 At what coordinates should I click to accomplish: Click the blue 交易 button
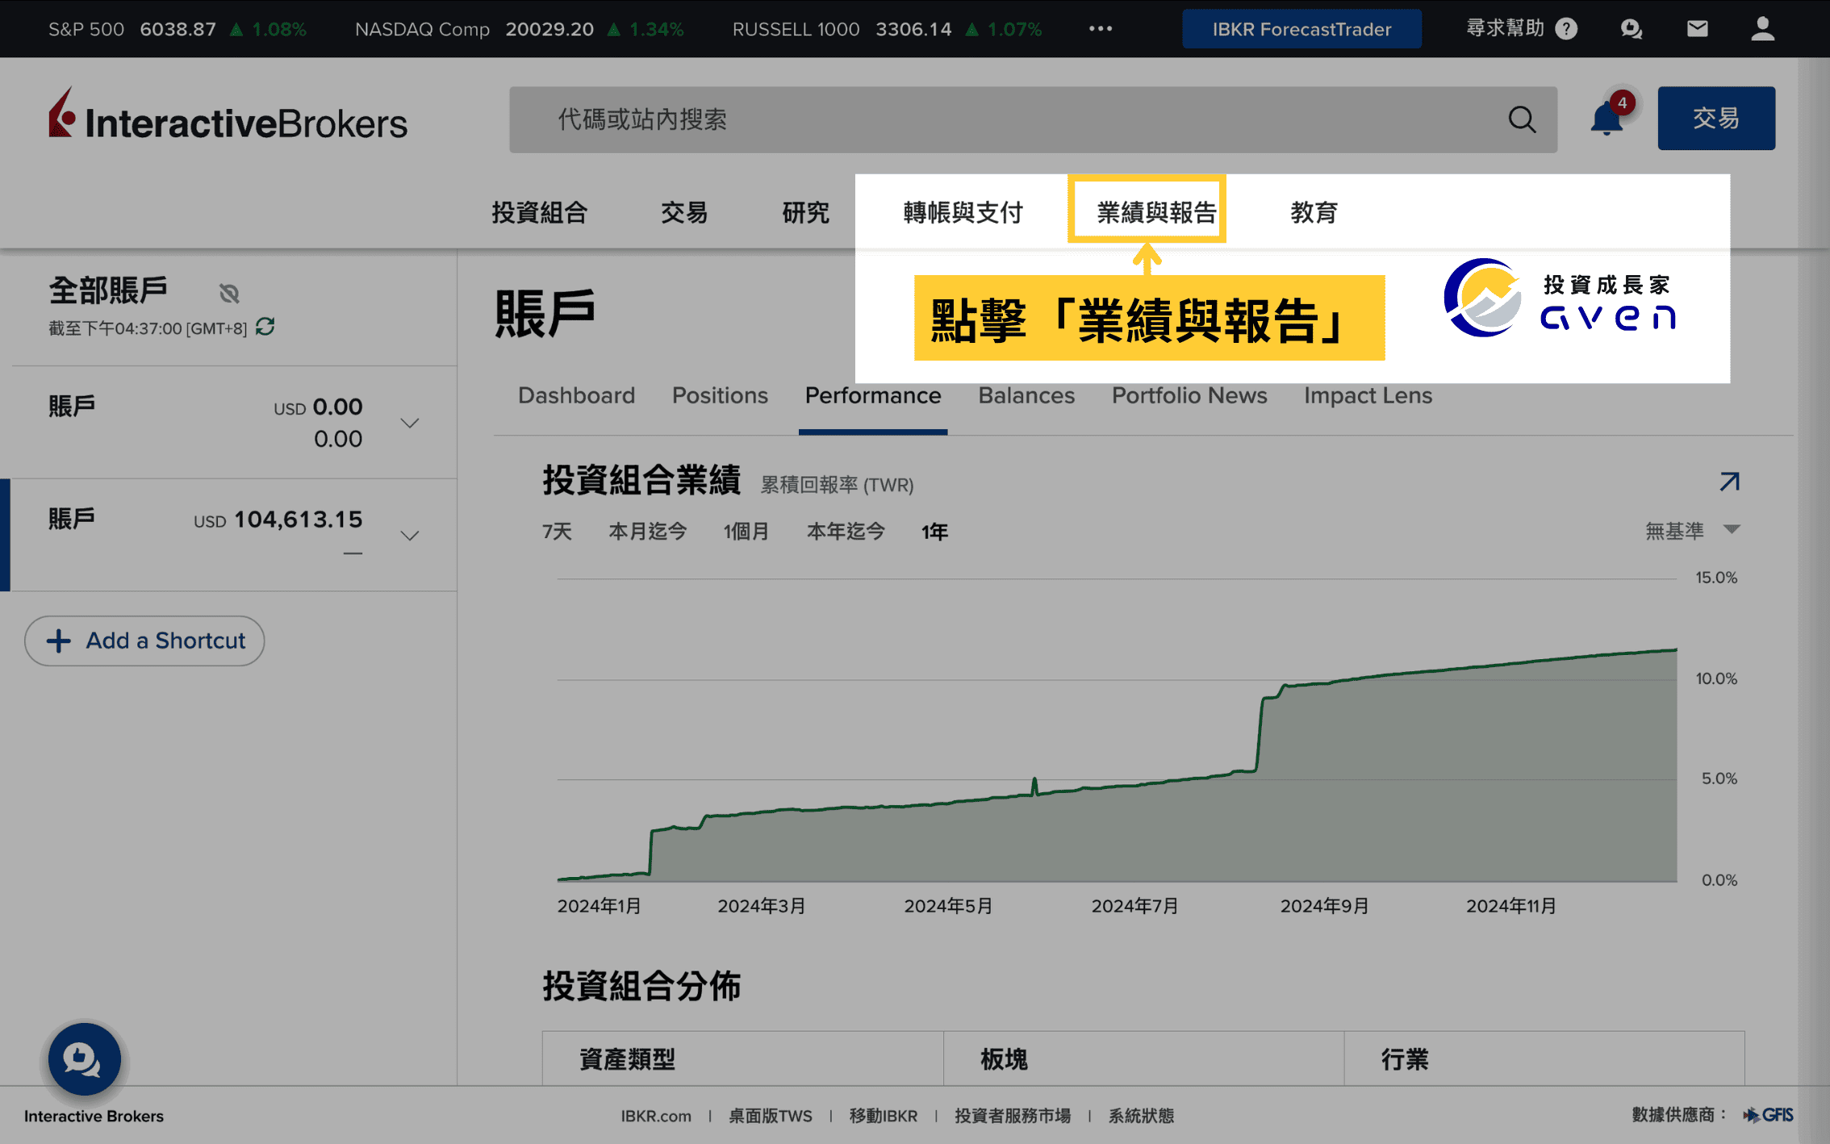[1716, 118]
